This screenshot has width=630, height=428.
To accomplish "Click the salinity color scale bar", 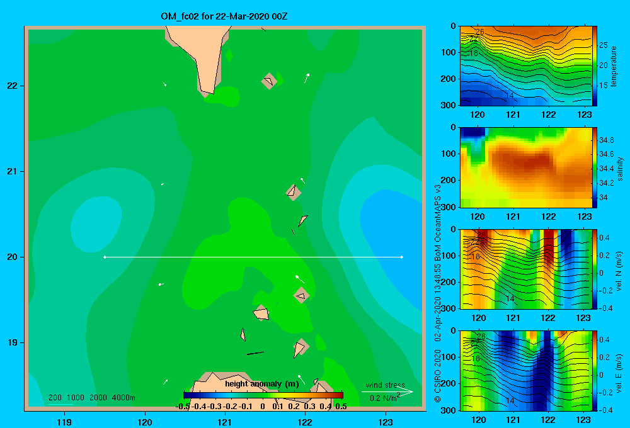I will pyautogui.click(x=595, y=167).
